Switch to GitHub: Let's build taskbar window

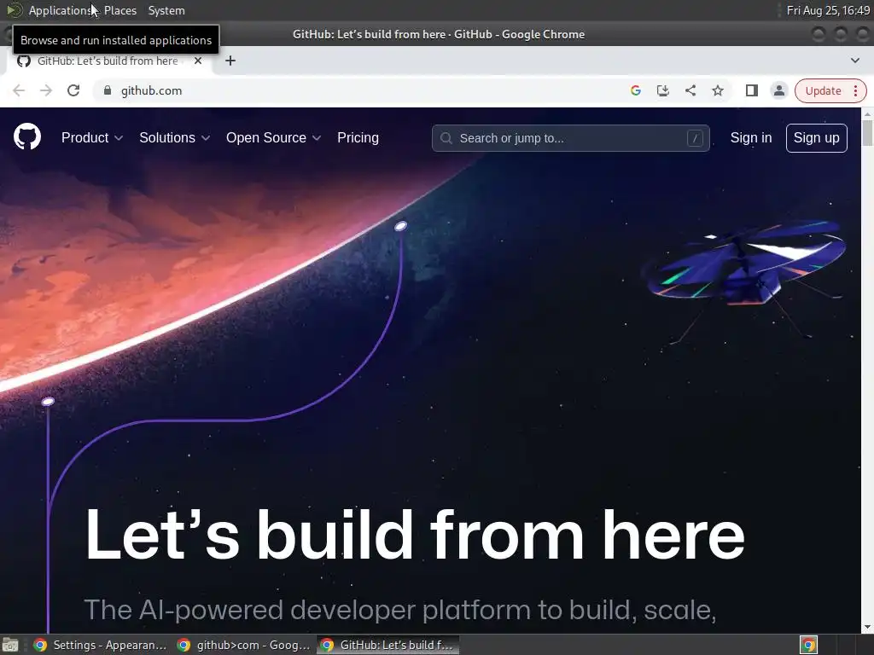388,645
